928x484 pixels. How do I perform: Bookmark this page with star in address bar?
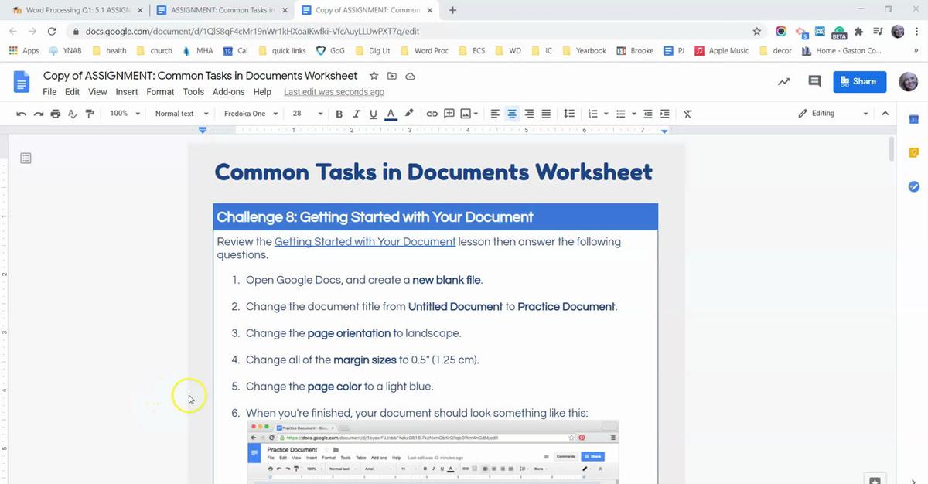click(x=757, y=32)
